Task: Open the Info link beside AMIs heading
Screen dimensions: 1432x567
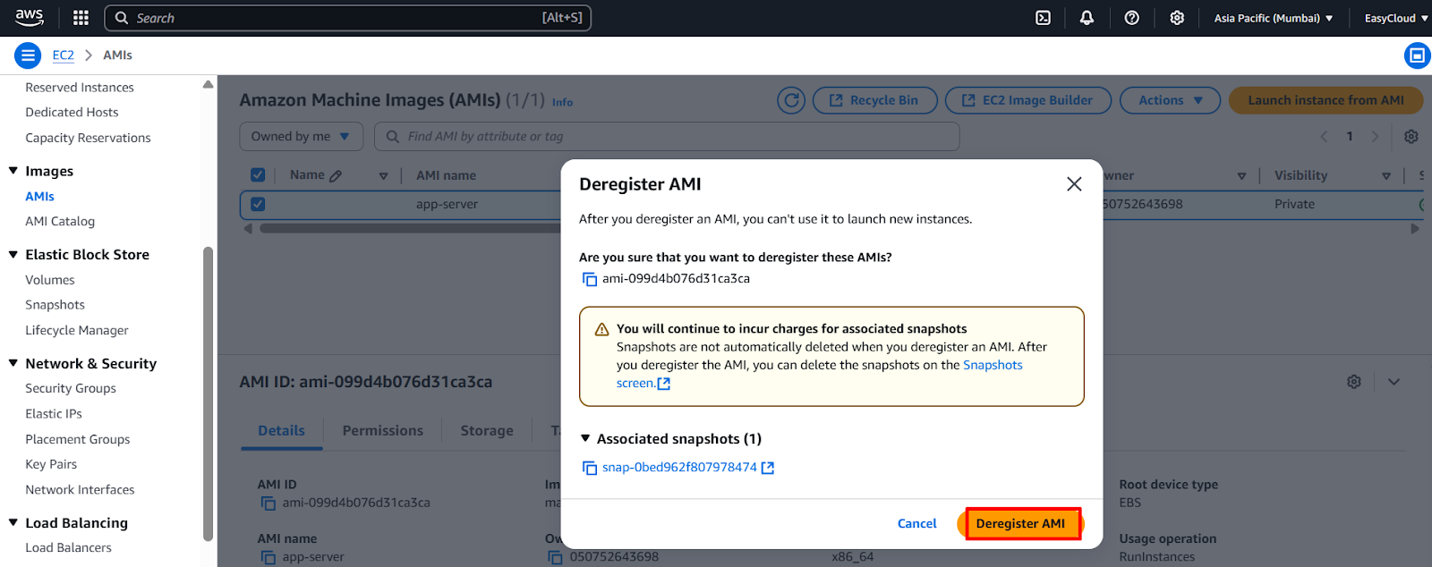Action: [x=562, y=102]
